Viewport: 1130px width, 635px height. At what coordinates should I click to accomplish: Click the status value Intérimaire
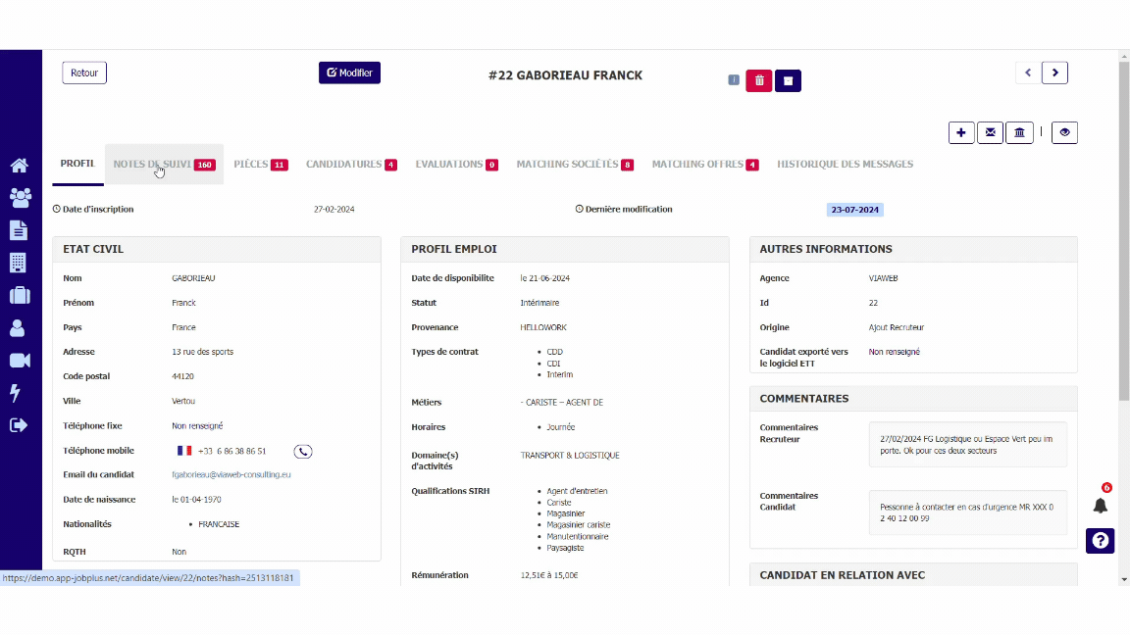[539, 303]
